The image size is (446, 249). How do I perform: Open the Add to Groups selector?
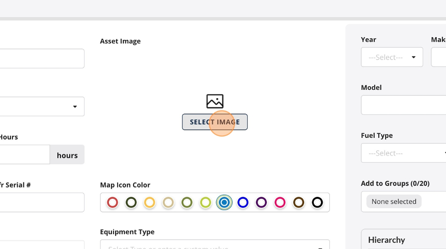(x=403, y=201)
